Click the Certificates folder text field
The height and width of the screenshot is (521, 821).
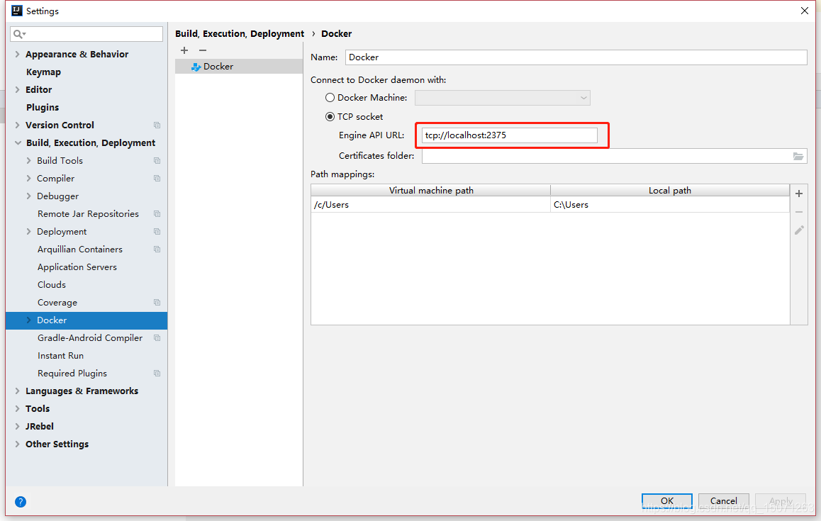[x=608, y=156]
